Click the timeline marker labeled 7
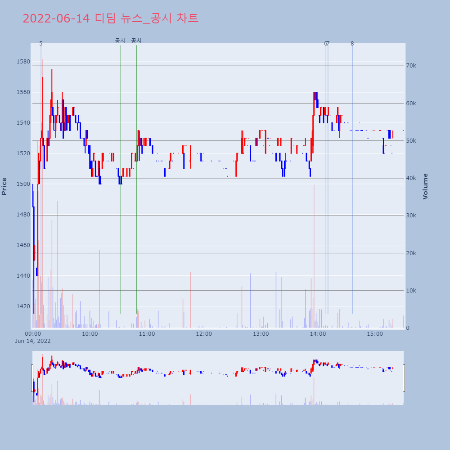 click(x=328, y=44)
